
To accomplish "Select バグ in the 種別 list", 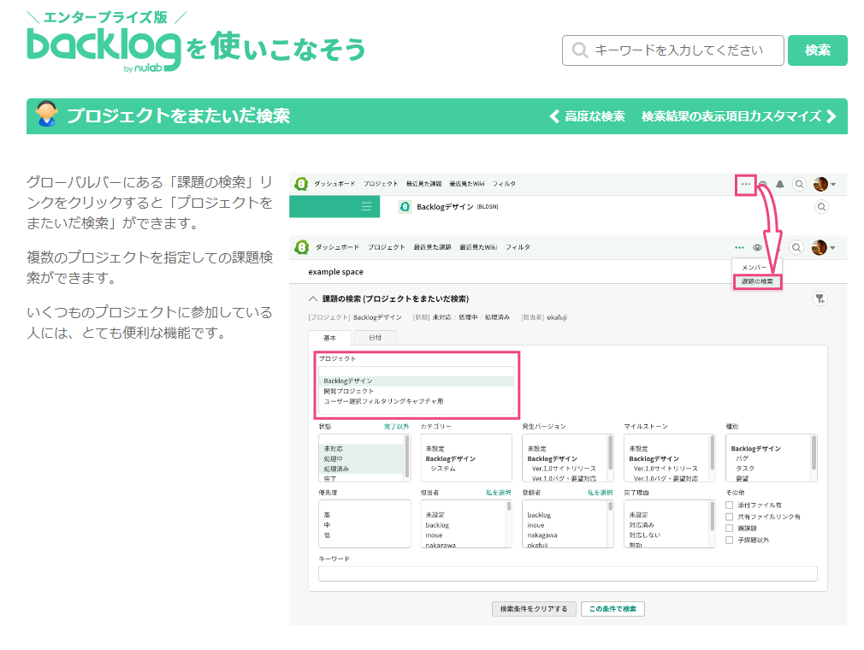I will 743,458.
